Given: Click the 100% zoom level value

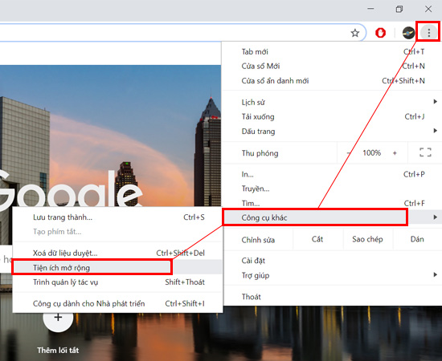Looking at the screenshot, I should [372, 152].
